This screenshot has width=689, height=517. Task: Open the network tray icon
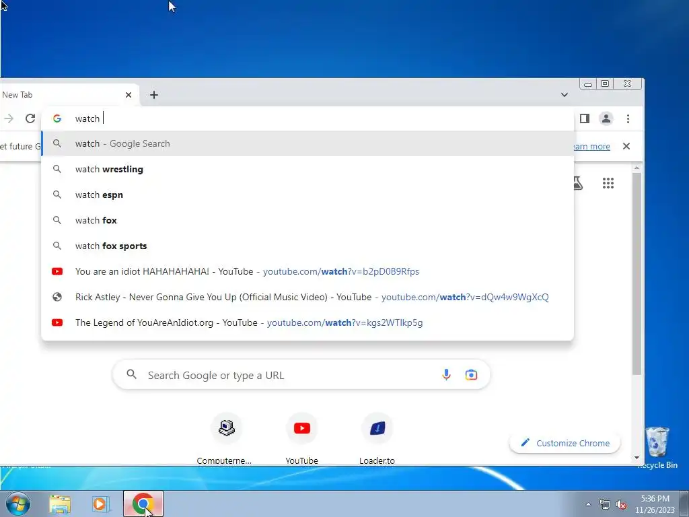pyautogui.click(x=605, y=505)
